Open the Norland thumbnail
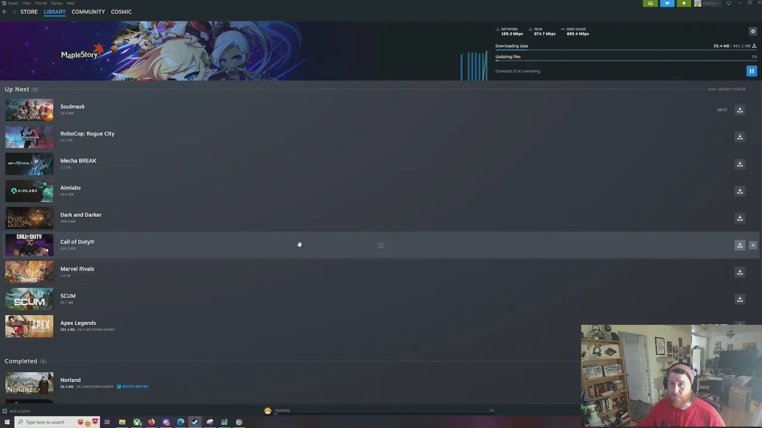This screenshot has width=762, height=428. click(x=29, y=383)
